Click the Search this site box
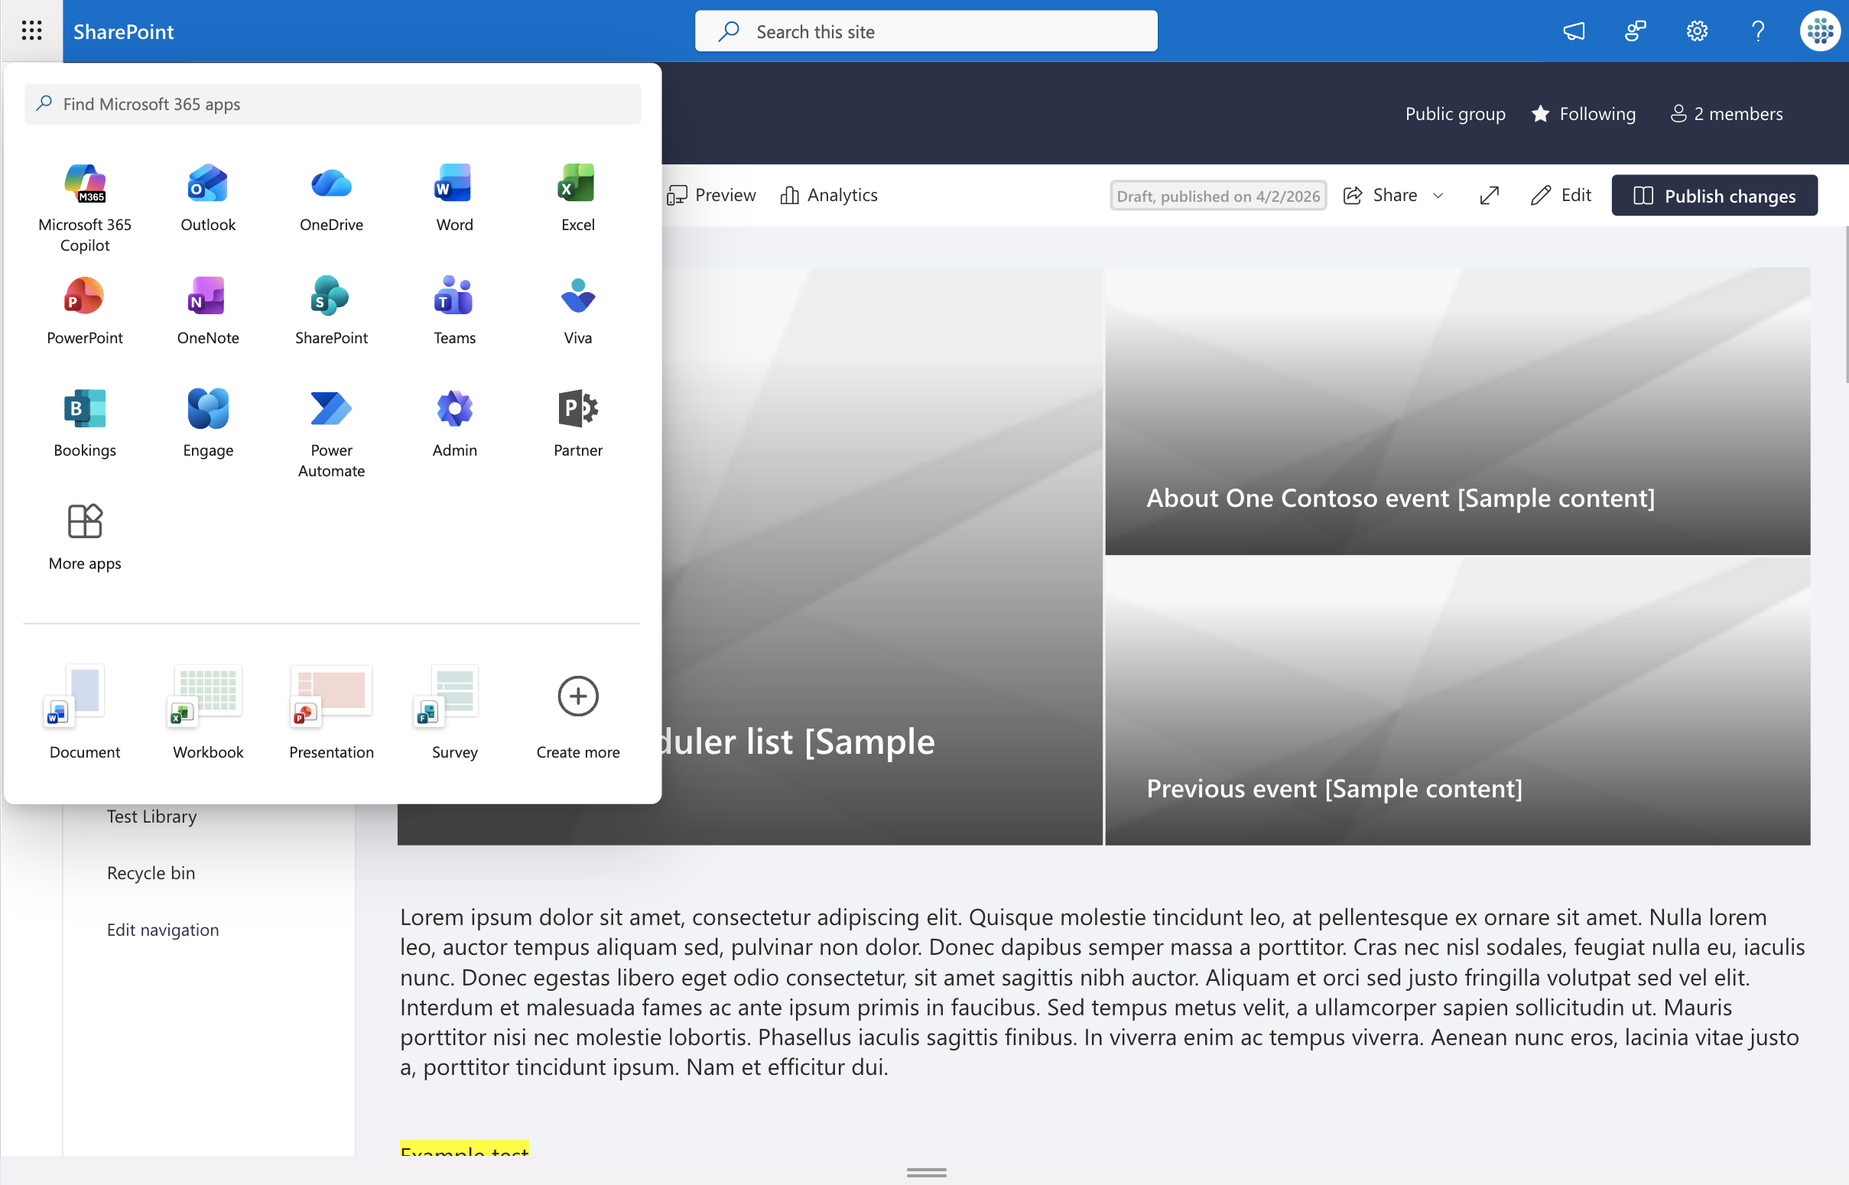Viewport: 1849px width, 1185px height. coord(926,31)
